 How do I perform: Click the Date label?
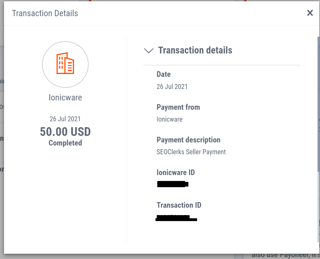click(164, 74)
